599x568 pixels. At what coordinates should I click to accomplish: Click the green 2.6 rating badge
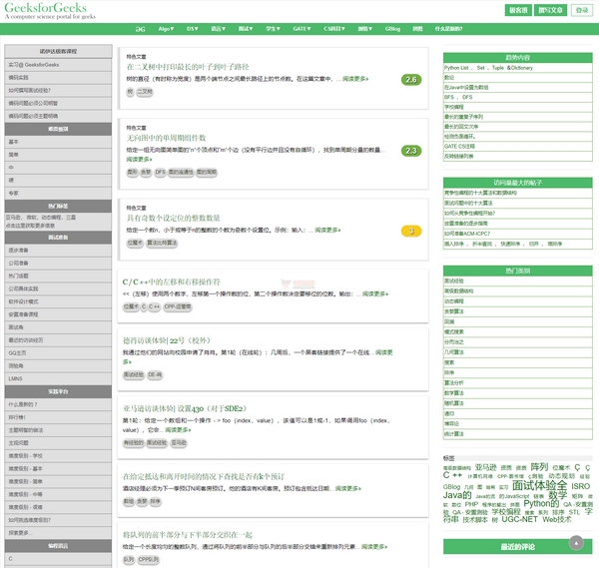(411, 80)
